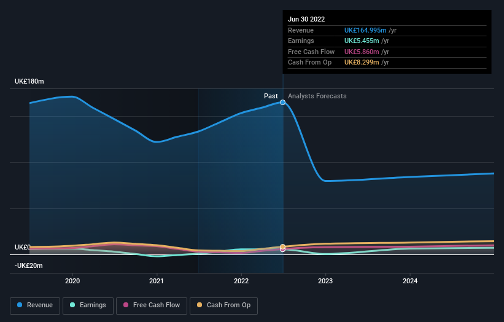Click the Cash From Op label in tooltip
The image size is (504, 322).
tap(309, 63)
